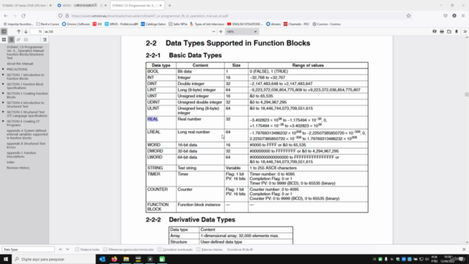Image resolution: width=469 pixels, height=264 pixels.
Task: Expand SECTION 3 Creating Function Blocks
Action: (x=3, y=93)
